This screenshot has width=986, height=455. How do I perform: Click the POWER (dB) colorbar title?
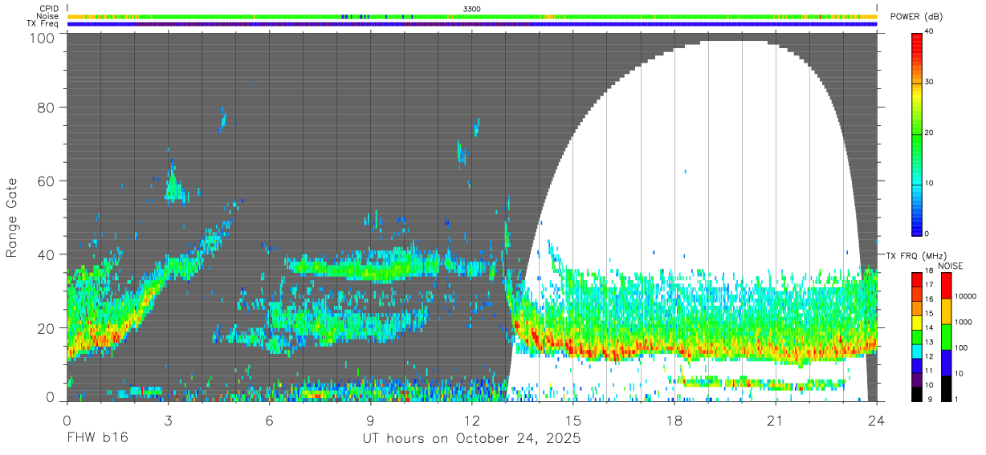pos(917,17)
